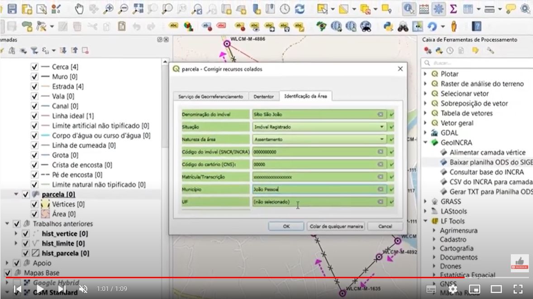Toggle visibility of Estrada layer
Image resolution: width=533 pixels, height=299 pixels.
pos(34,86)
